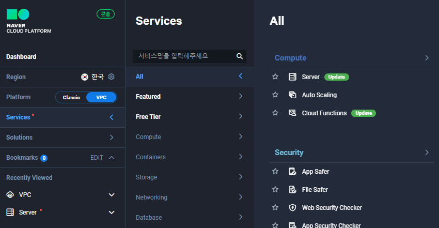Click the Korea flag region icon
The width and height of the screenshot is (439, 228).
(x=85, y=77)
